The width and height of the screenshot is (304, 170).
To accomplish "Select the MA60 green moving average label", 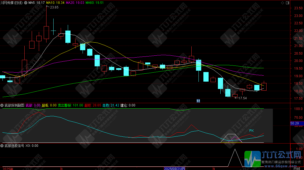I will tap(95, 3).
